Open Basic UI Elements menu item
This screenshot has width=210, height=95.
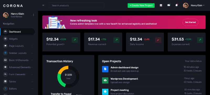click(17, 60)
